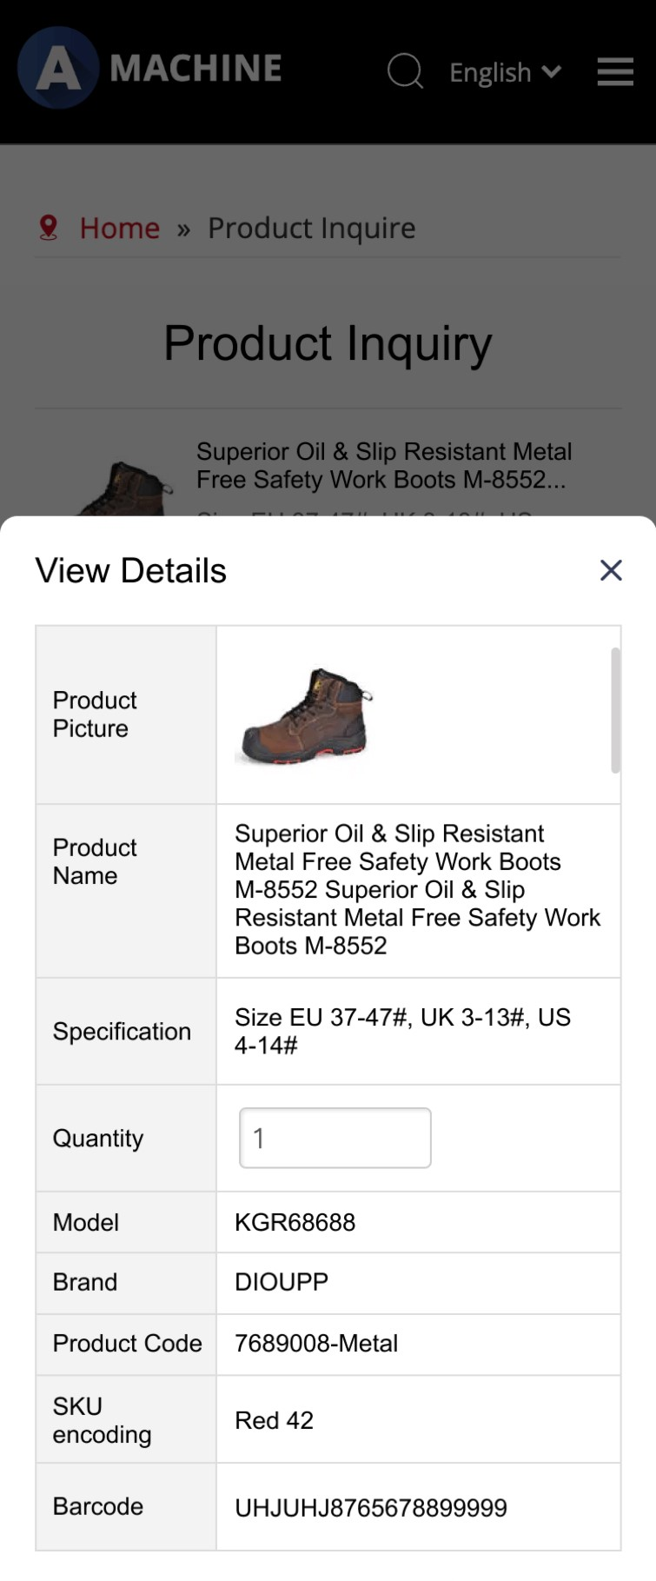Screen dimensions: 656x1581
Task: Go to the Home breadcrumb link
Action: pyautogui.click(x=120, y=228)
